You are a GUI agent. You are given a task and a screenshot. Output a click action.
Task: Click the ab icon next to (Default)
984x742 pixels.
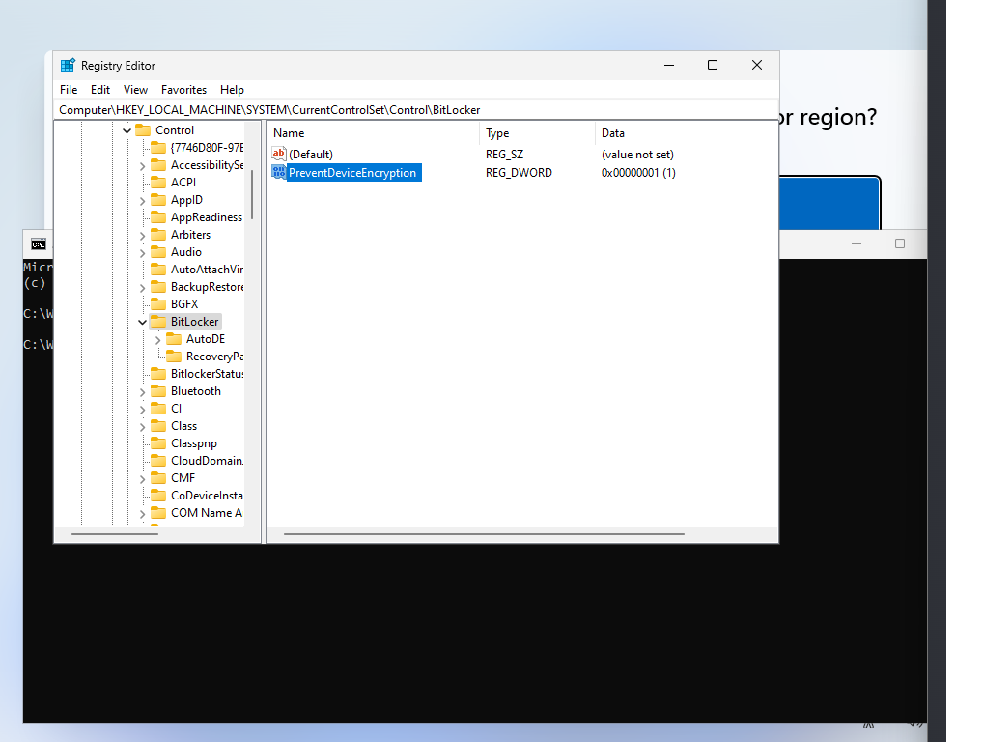point(277,154)
